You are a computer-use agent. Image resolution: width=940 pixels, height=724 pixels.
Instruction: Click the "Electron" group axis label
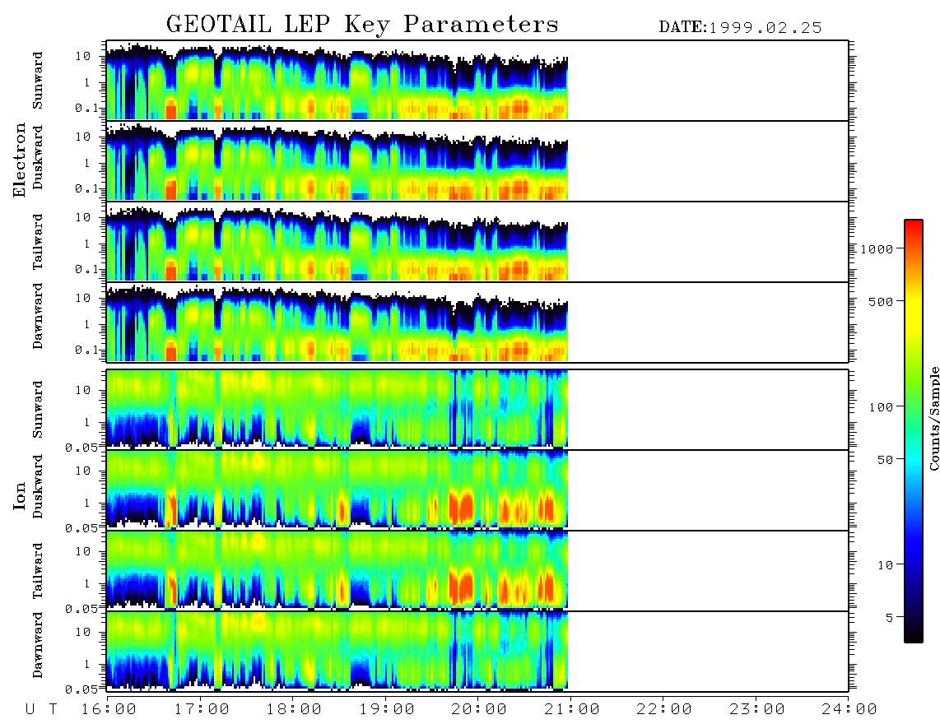click(x=20, y=160)
